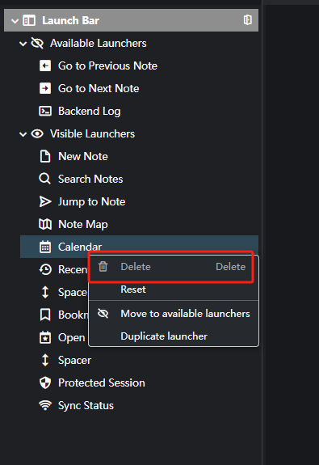Click the Launch Bar layout icon
Image resolution: width=319 pixels, height=465 pixels.
pyautogui.click(x=29, y=21)
